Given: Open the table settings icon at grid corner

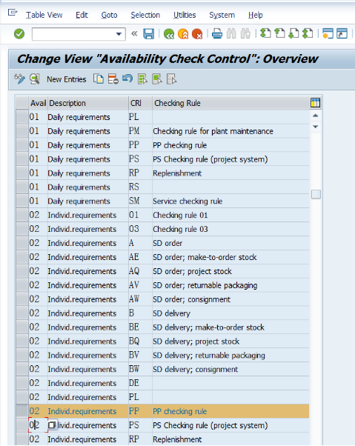Looking at the screenshot, I should [315, 103].
